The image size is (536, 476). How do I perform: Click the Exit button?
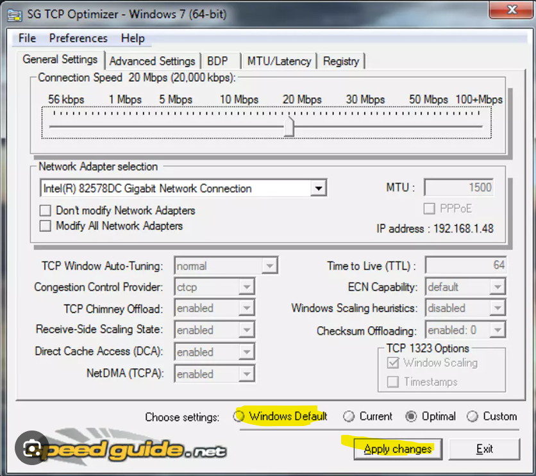[484, 448]
